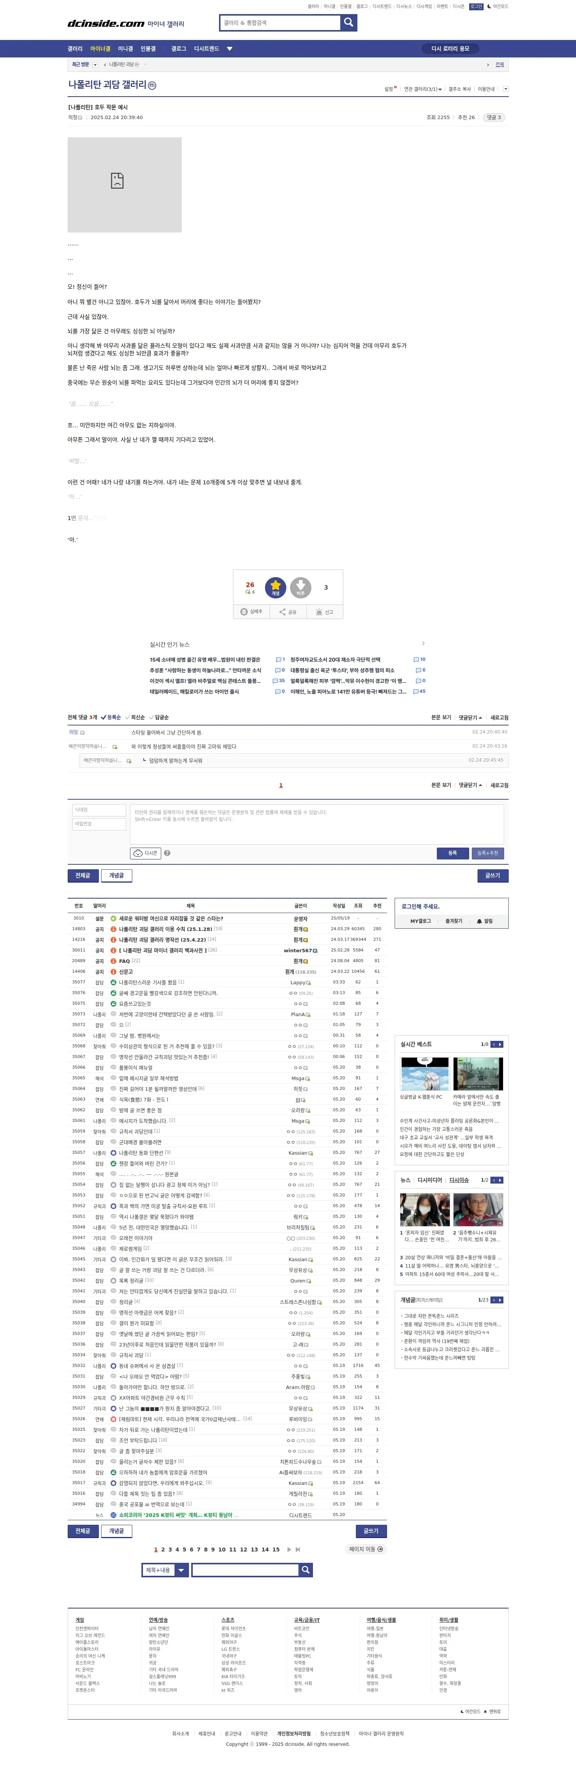Click the 알림 bell in the login box
This screenshot has width=576, height=1766.
click(485, 921)
